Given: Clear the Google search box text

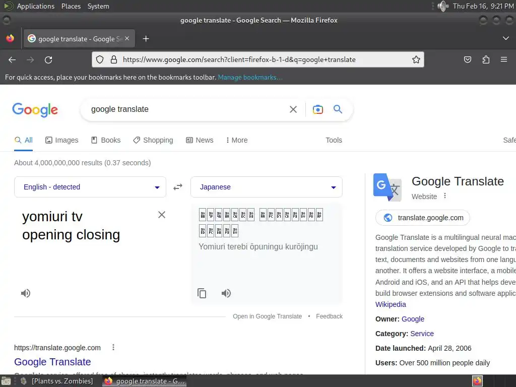Looking at the screenshot, I should 293,109.
